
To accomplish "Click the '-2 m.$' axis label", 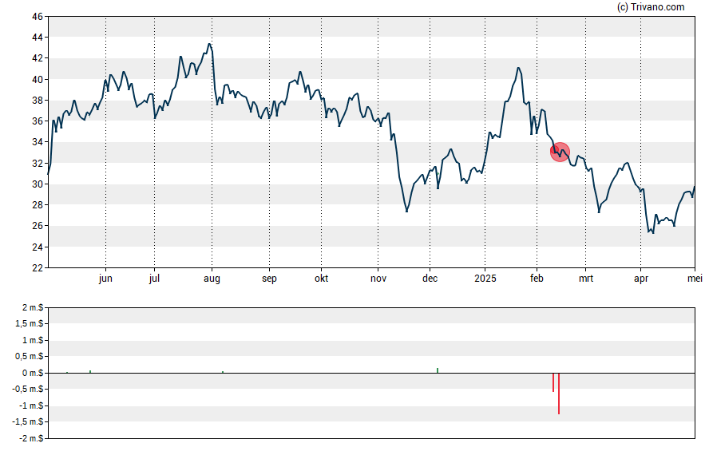I will click(31, 438).
